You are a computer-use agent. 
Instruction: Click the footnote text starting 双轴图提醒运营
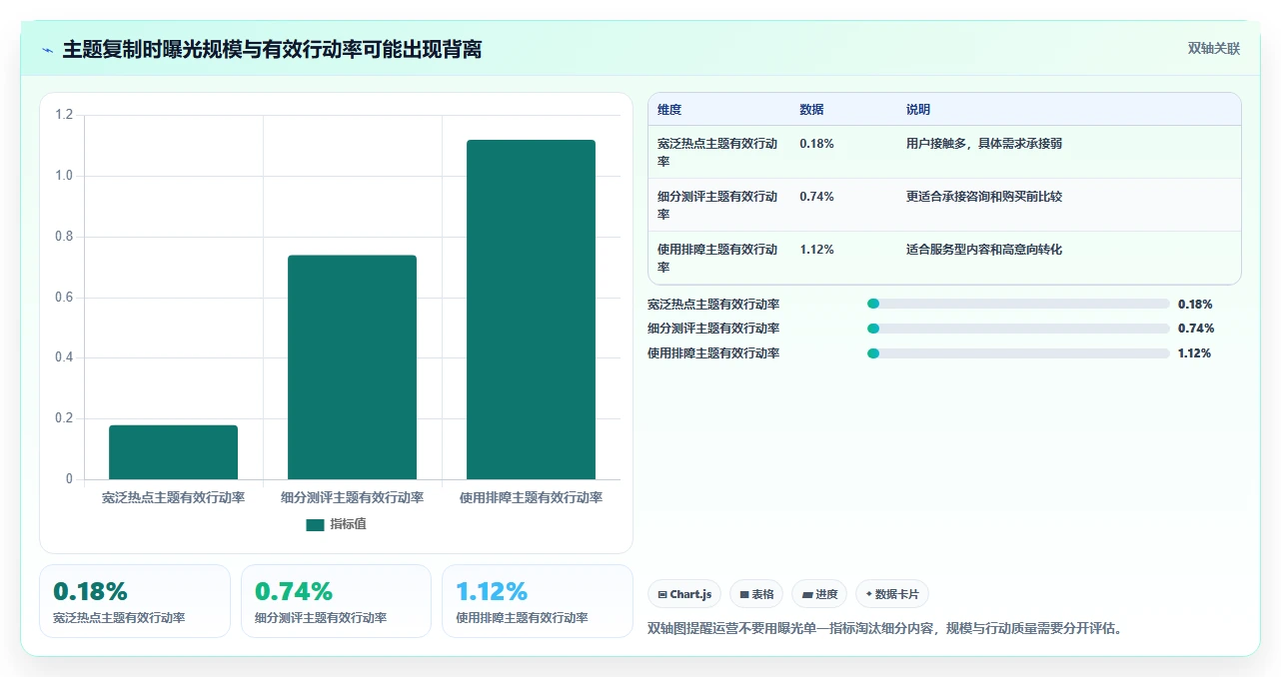885,629
